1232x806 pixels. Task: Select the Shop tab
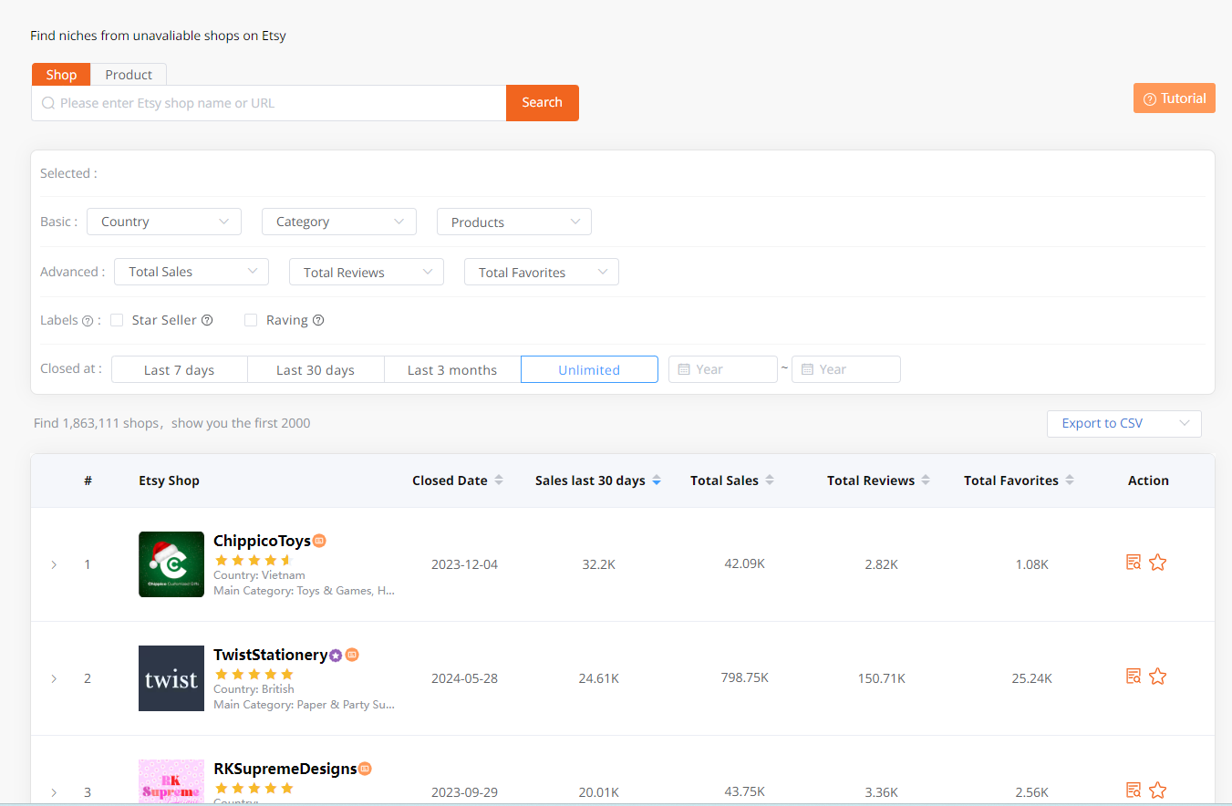point(61,75)
